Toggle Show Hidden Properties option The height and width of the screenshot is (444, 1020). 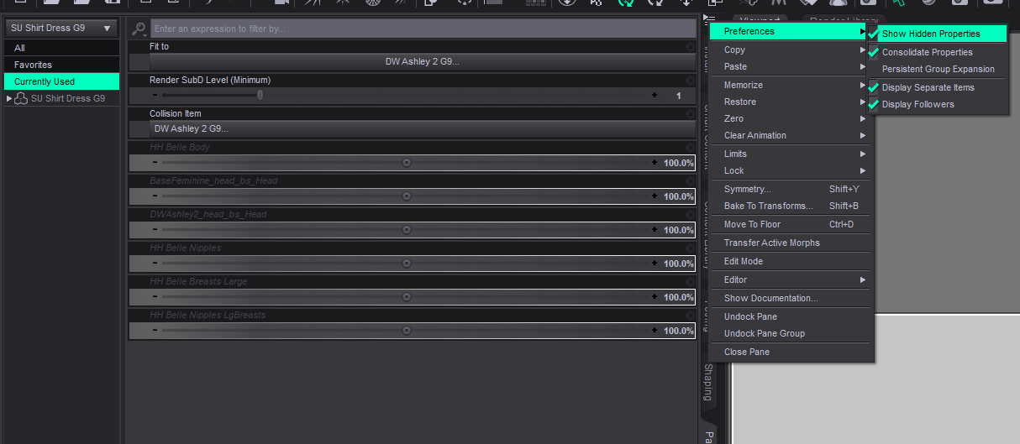(x=936, y=34)
